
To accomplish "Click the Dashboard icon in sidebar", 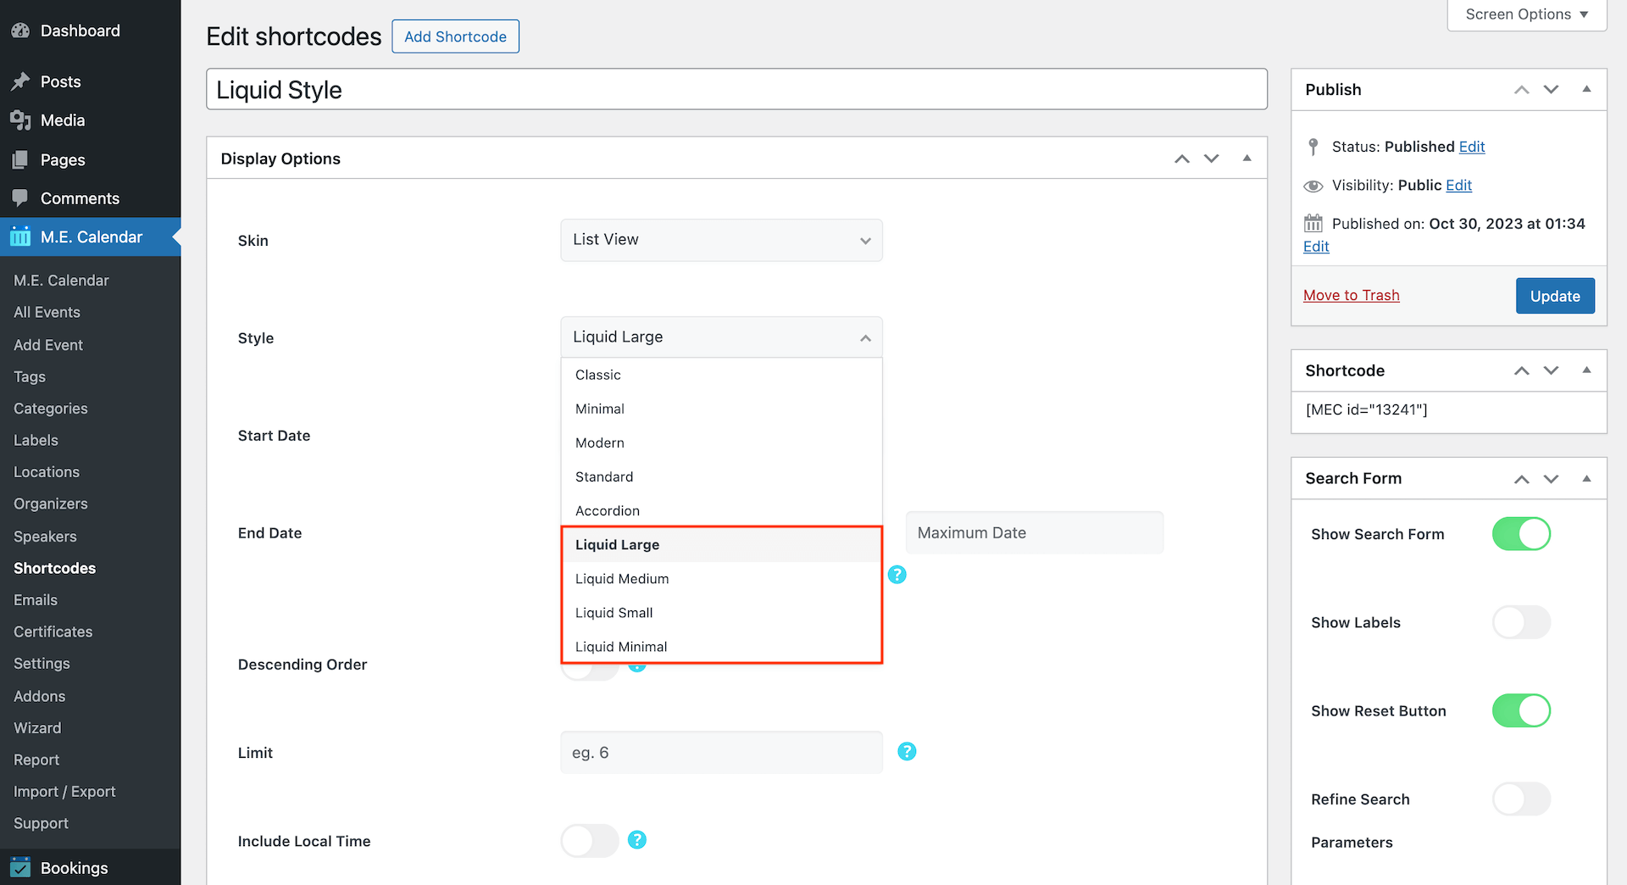I will (20, 31).
